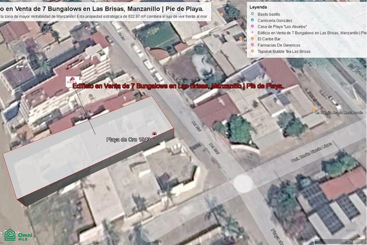The width and height of the screenshot is (367, 245).
Task: Click the Farmacias De Genericos legend icon
Action: pos(252,45)
